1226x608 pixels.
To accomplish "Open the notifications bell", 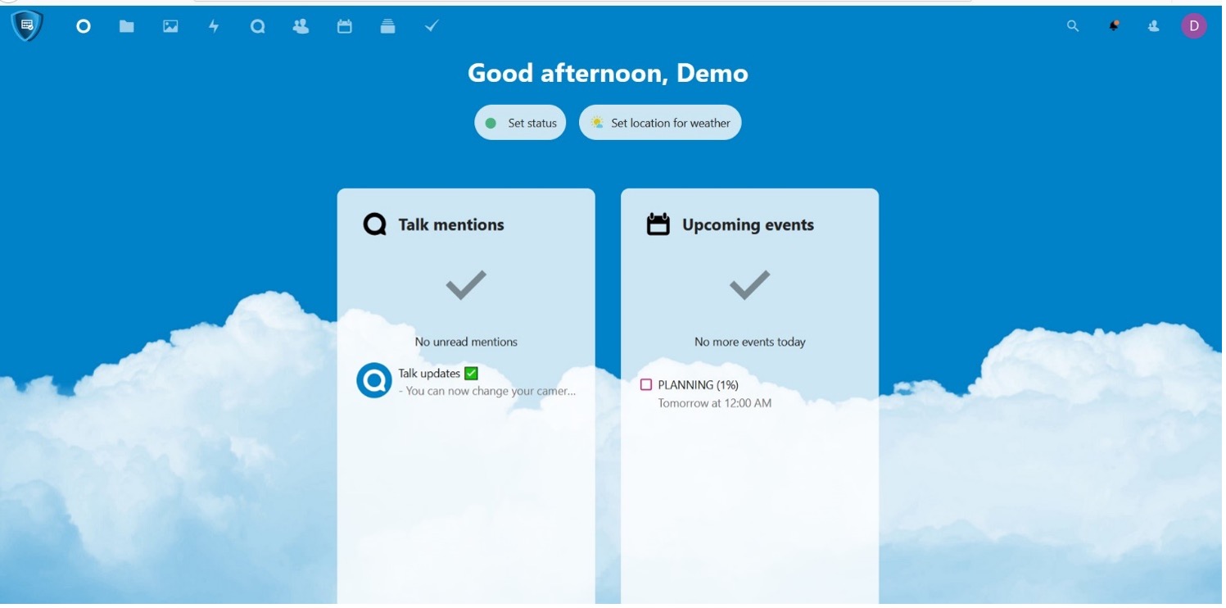I will pyautogui.click(x=1114, y=26).
